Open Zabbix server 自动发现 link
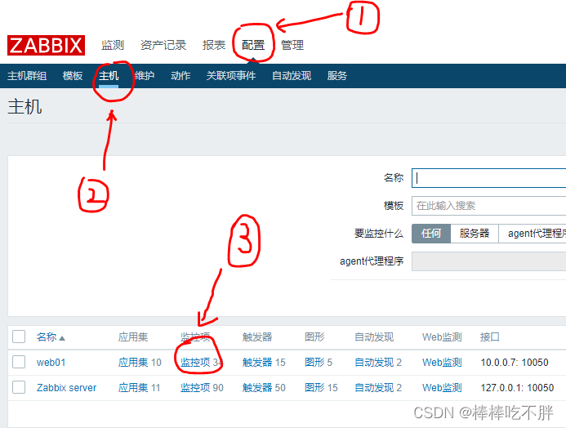 coord(374,388)
